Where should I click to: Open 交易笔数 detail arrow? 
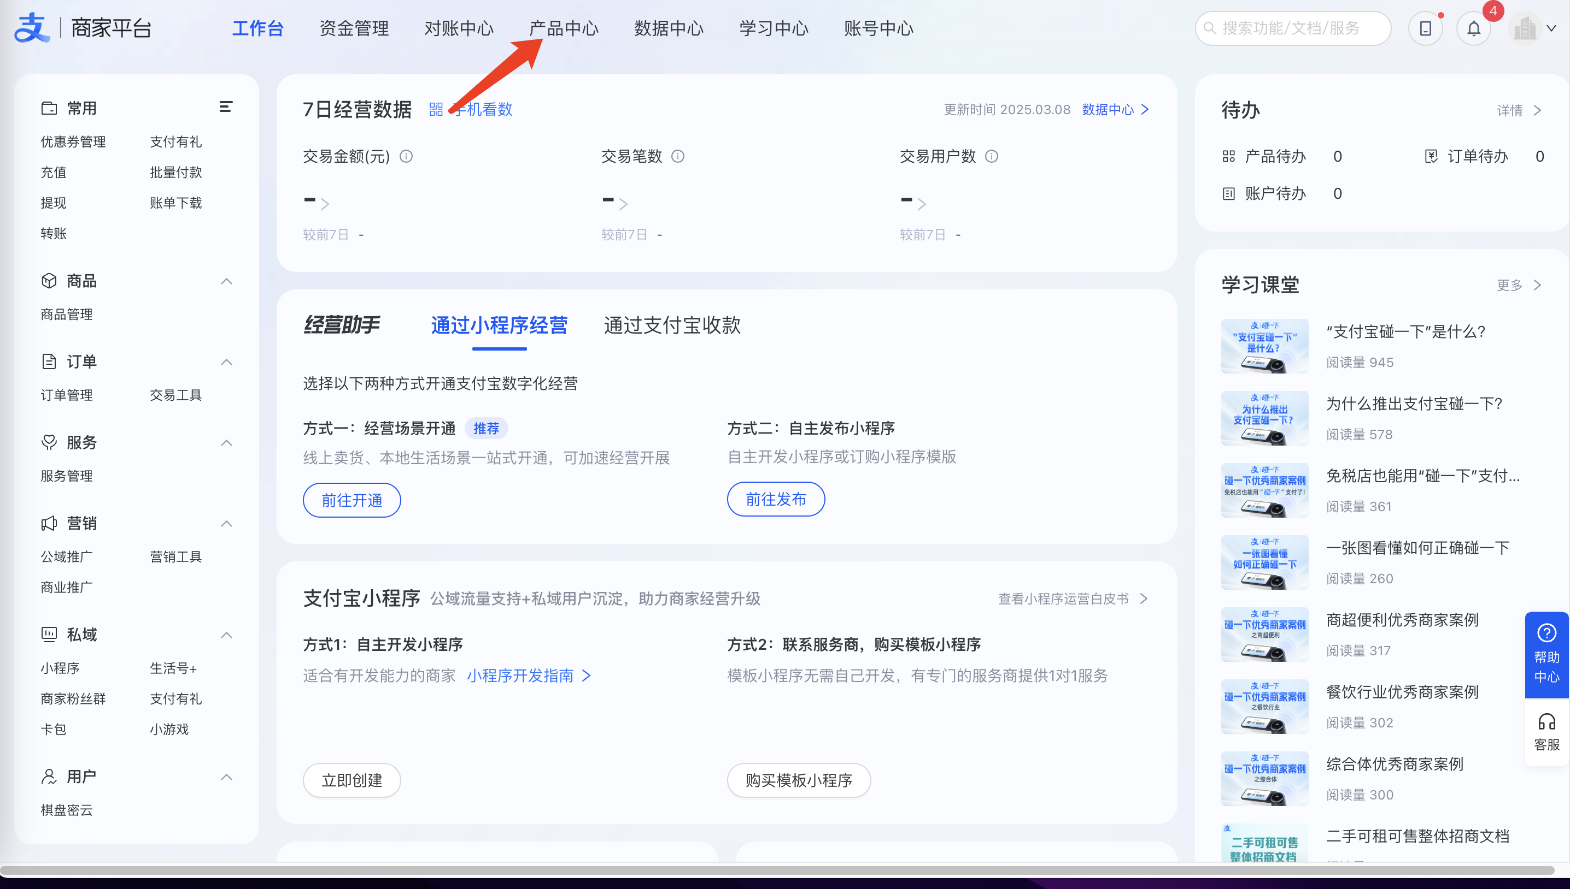[x=623, y=204]
